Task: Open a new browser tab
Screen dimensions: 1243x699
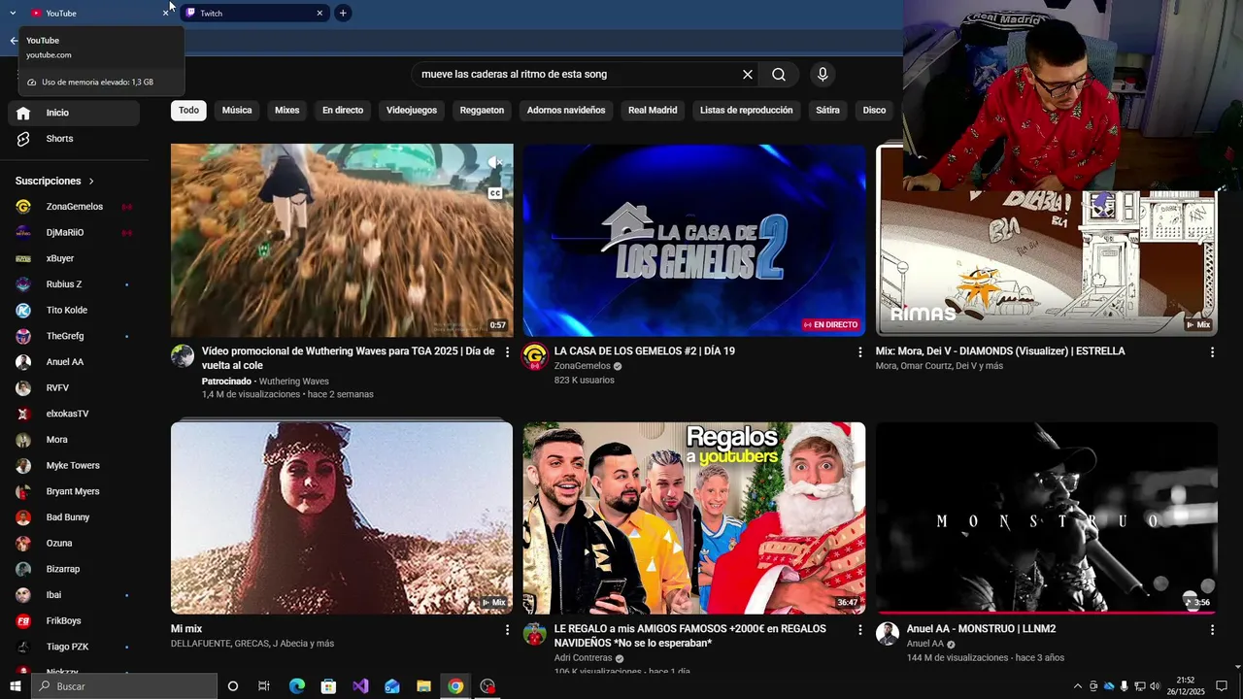Action: tap(343, 13)
